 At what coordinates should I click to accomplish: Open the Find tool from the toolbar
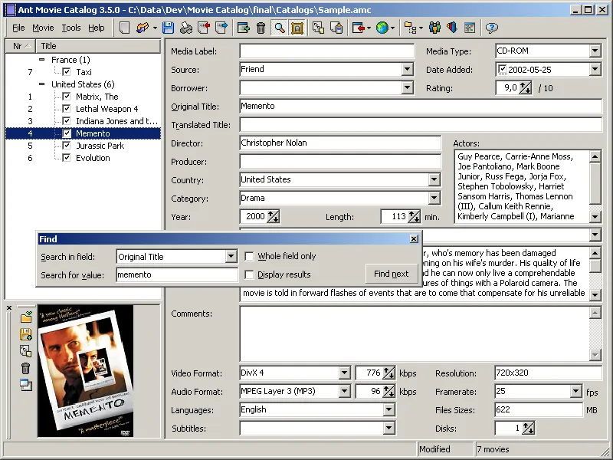[x=279, y=28]
